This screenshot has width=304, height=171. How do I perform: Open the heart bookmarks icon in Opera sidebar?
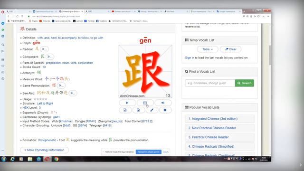pos(3,66)
